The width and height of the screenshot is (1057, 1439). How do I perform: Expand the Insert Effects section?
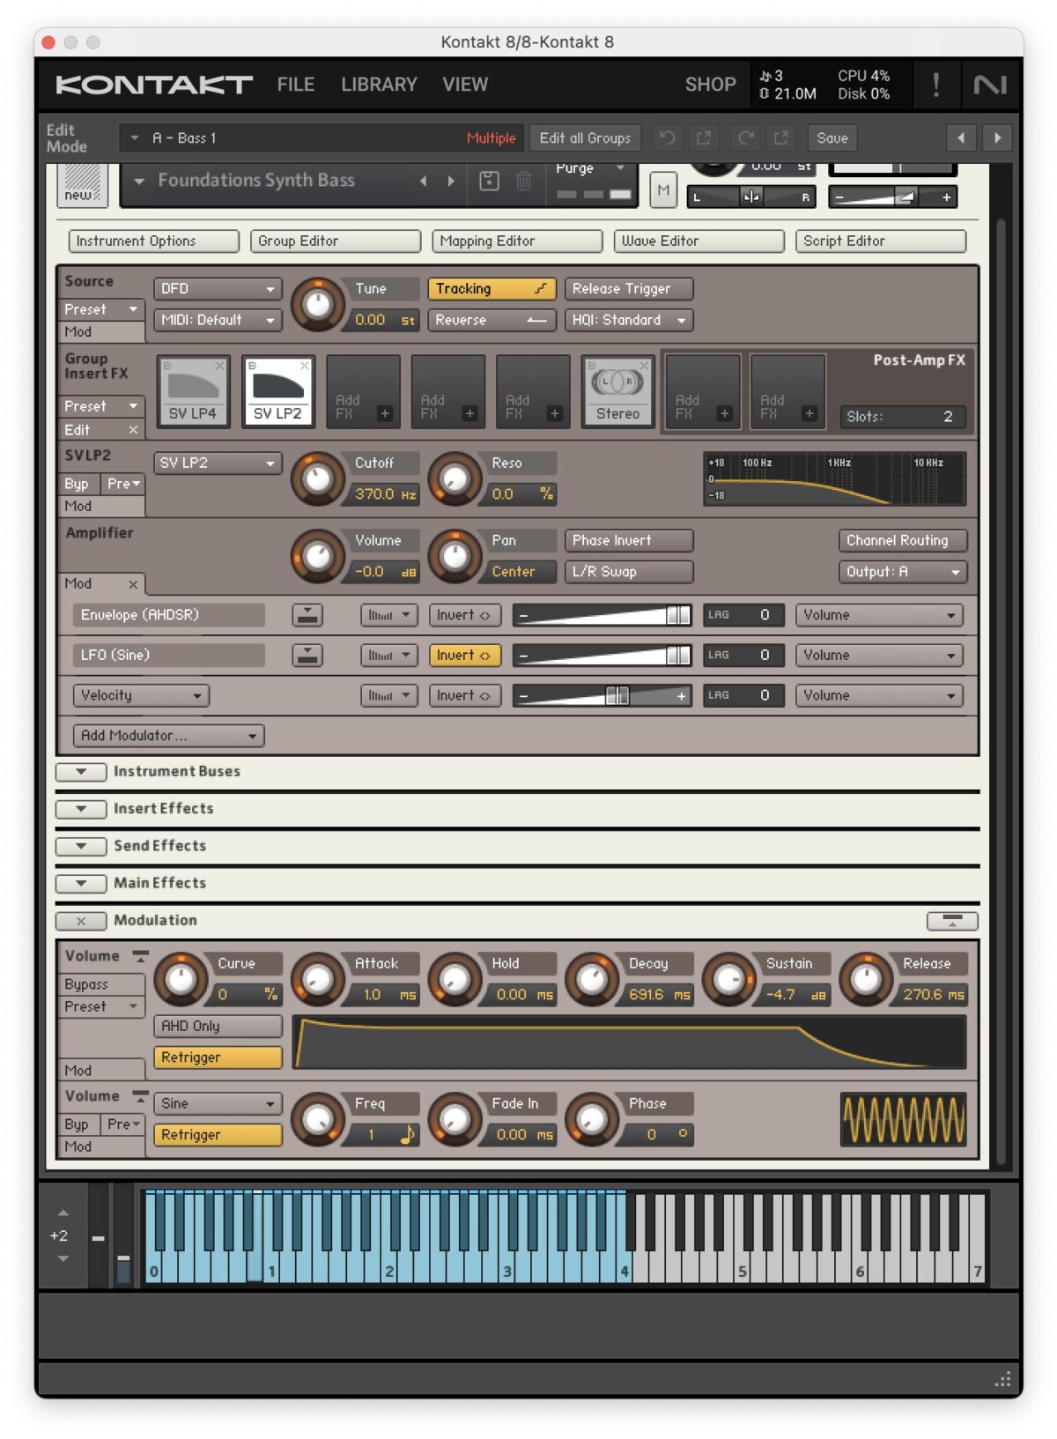coord(81,809)
